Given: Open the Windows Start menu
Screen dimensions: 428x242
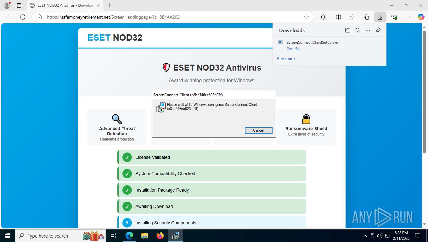Looking at the screenshot, I should coord(8,236).
